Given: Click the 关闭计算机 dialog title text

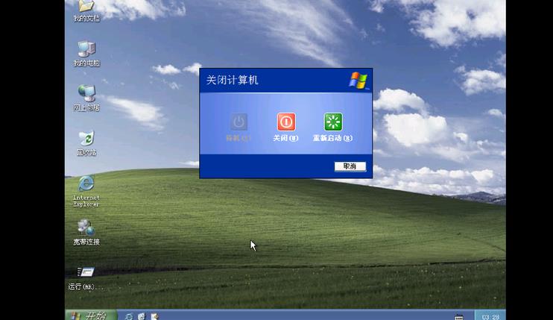Looking at the screenshot, I should (x=232, y=80).
